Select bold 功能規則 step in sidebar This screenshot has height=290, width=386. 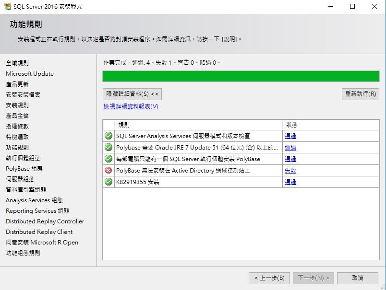coord(17,148)
